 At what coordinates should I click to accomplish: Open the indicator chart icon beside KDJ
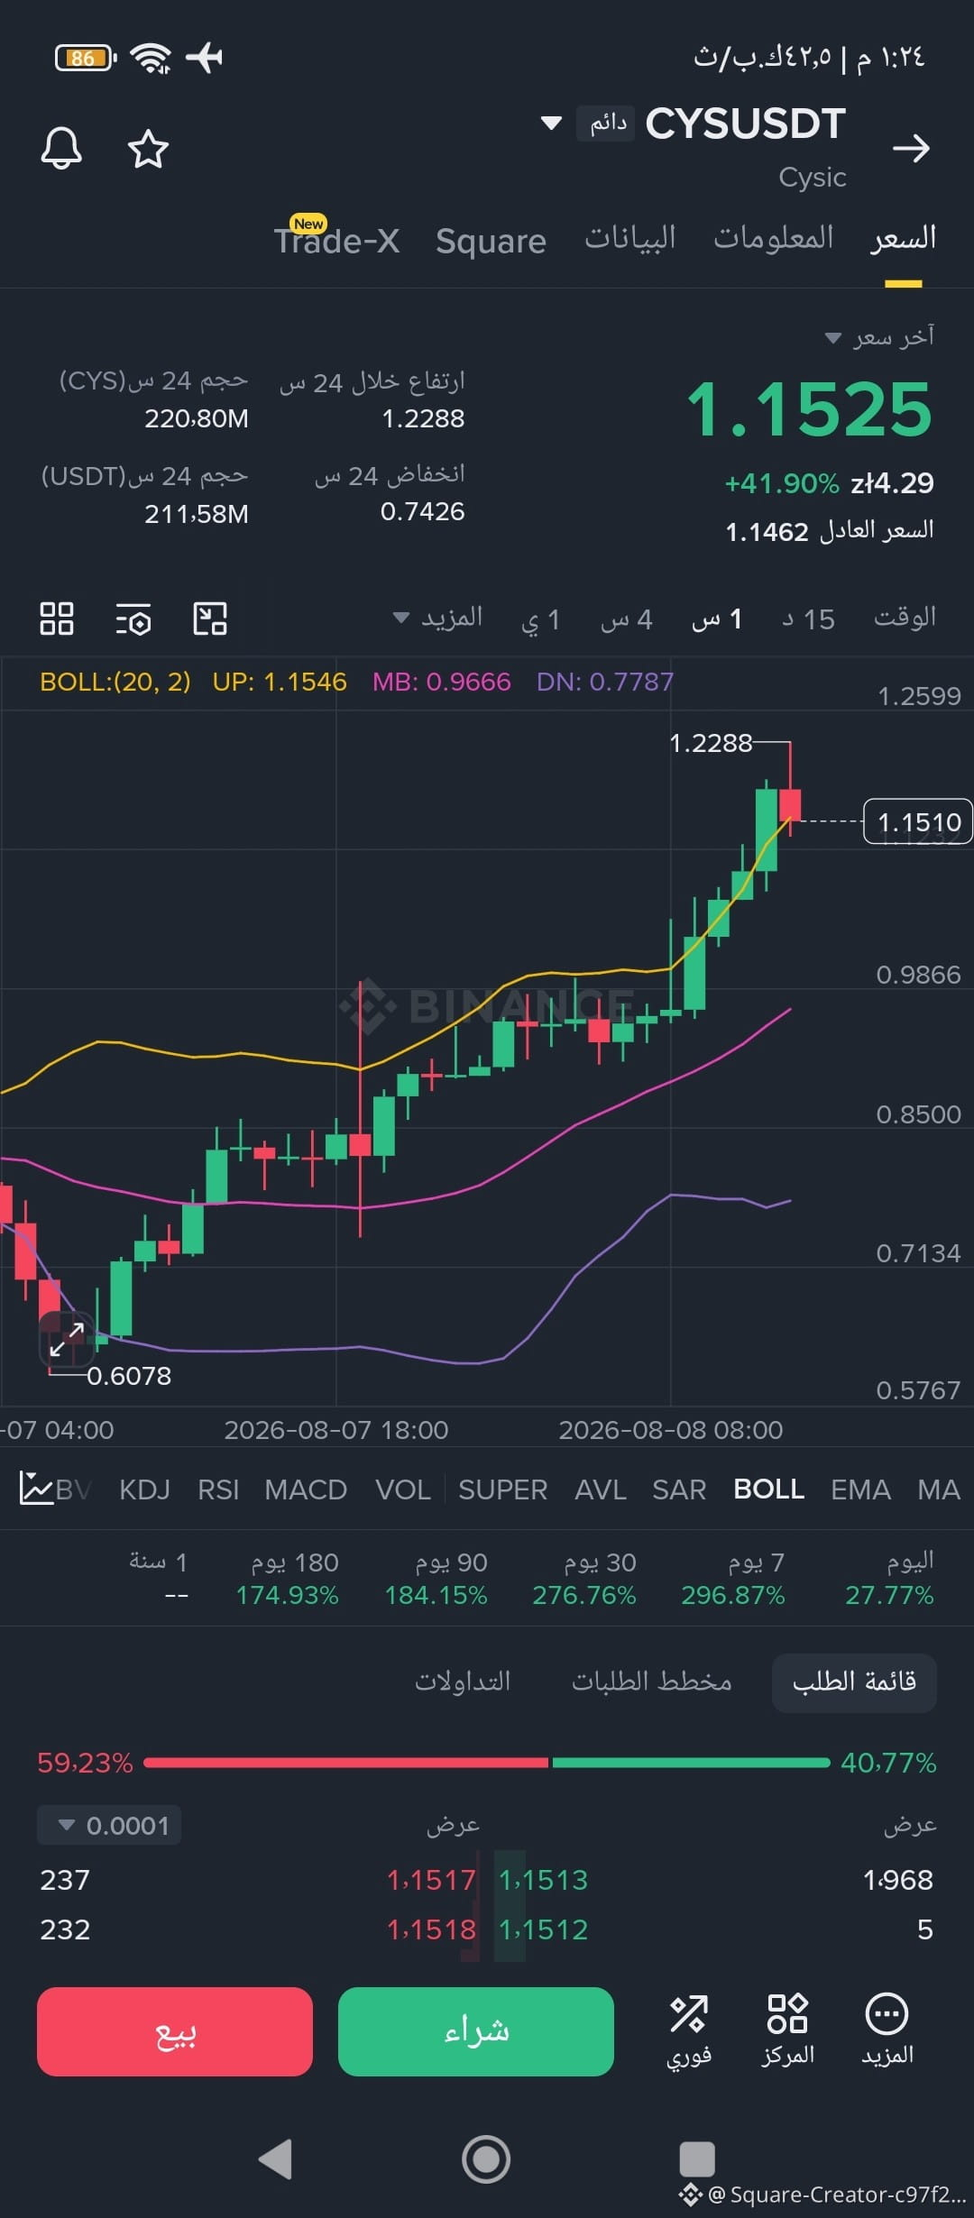click(36, 1488)
